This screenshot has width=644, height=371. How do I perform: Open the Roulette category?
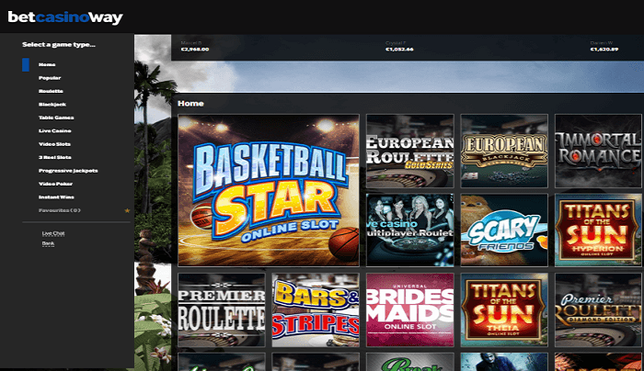pos(51,91)
